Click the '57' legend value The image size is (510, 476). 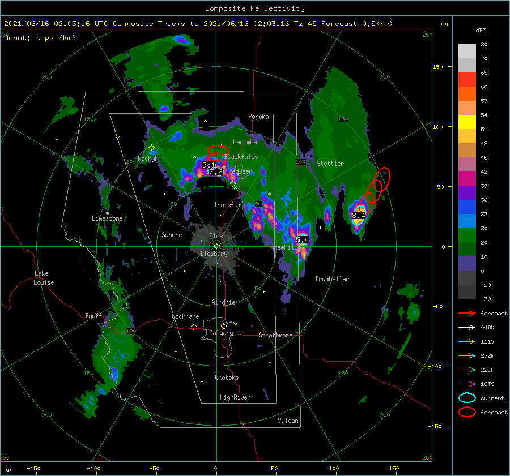click(x=484, y=101)
